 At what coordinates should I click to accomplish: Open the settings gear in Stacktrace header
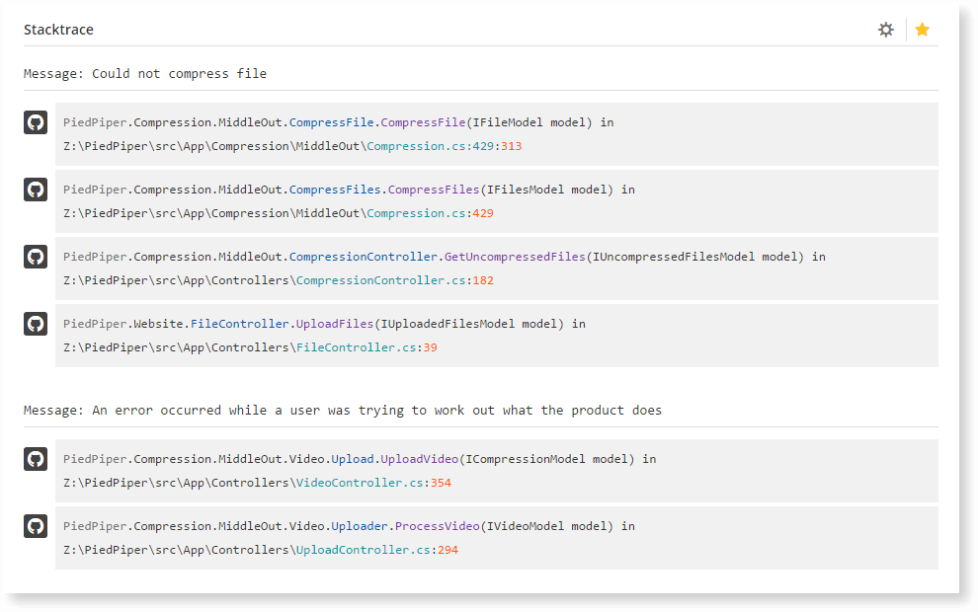point(885,30)
